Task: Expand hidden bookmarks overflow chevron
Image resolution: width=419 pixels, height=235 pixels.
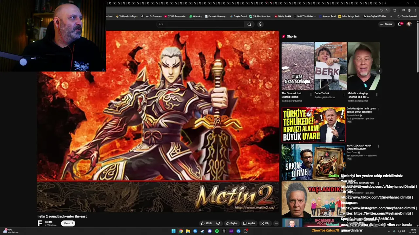Action: 391,16
